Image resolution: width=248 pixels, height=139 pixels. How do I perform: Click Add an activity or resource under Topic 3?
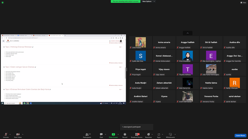pos(116,85)
